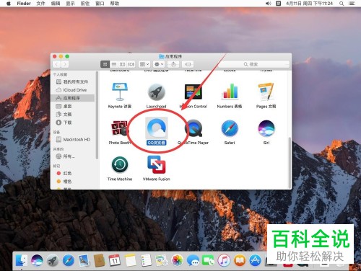The height and width of the screenshot is (271, 361).
Task: Select 桌面 in sidebar
Action: click(73, 106)
